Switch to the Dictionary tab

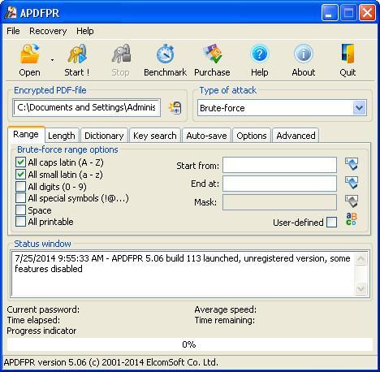point(104,136)
